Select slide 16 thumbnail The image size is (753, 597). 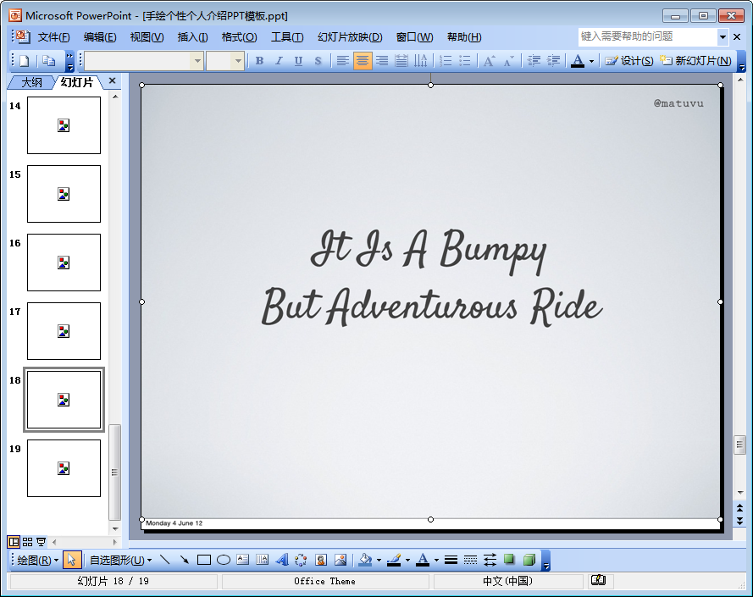pyautogui.click(x=64, y=263)
